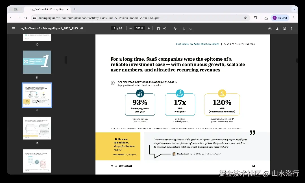Open browser downloads tray icon
Screen dimensions: 305x183
(x=266, y=18)
